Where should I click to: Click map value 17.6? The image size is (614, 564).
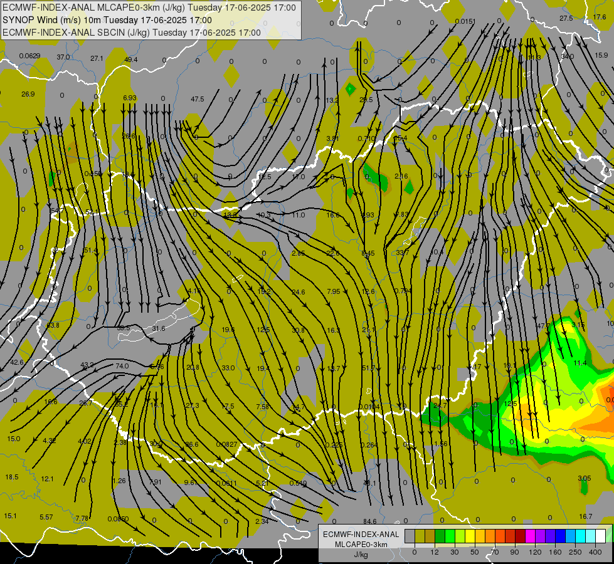point(600,17)
